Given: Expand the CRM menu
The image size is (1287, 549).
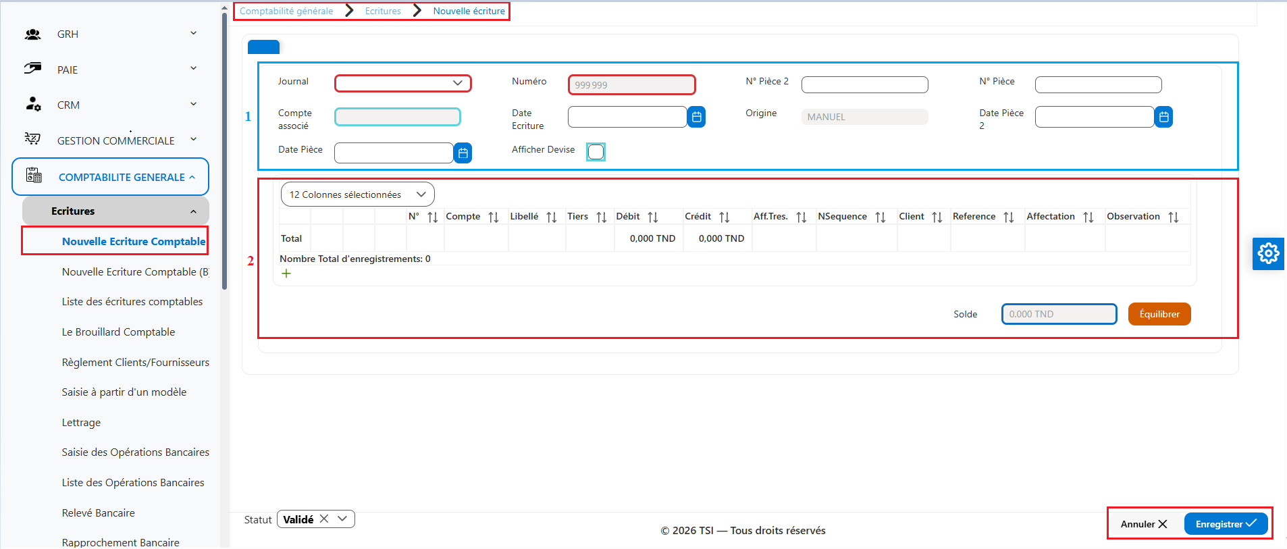Looking at the screenshot, I should (193, 104).
